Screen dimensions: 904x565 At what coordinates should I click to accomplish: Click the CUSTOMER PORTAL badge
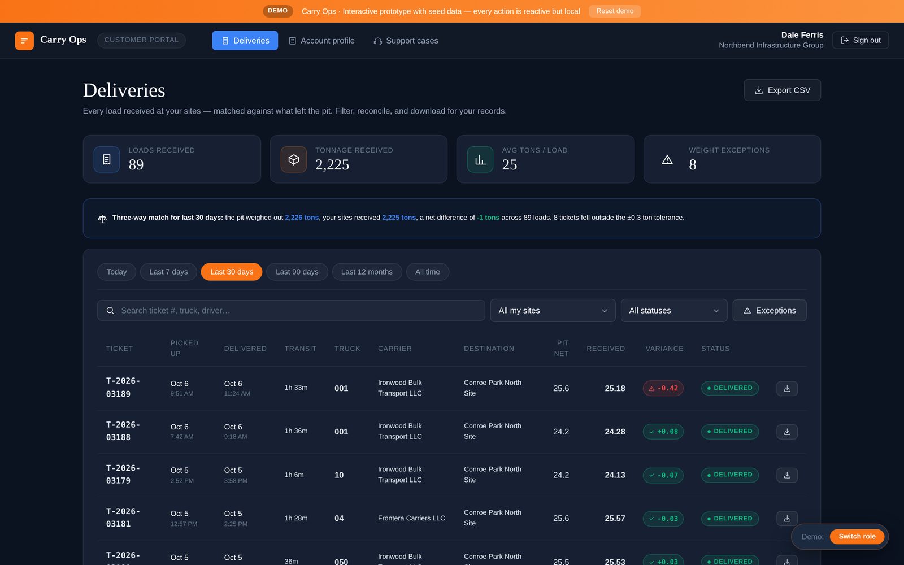[141, 40]
